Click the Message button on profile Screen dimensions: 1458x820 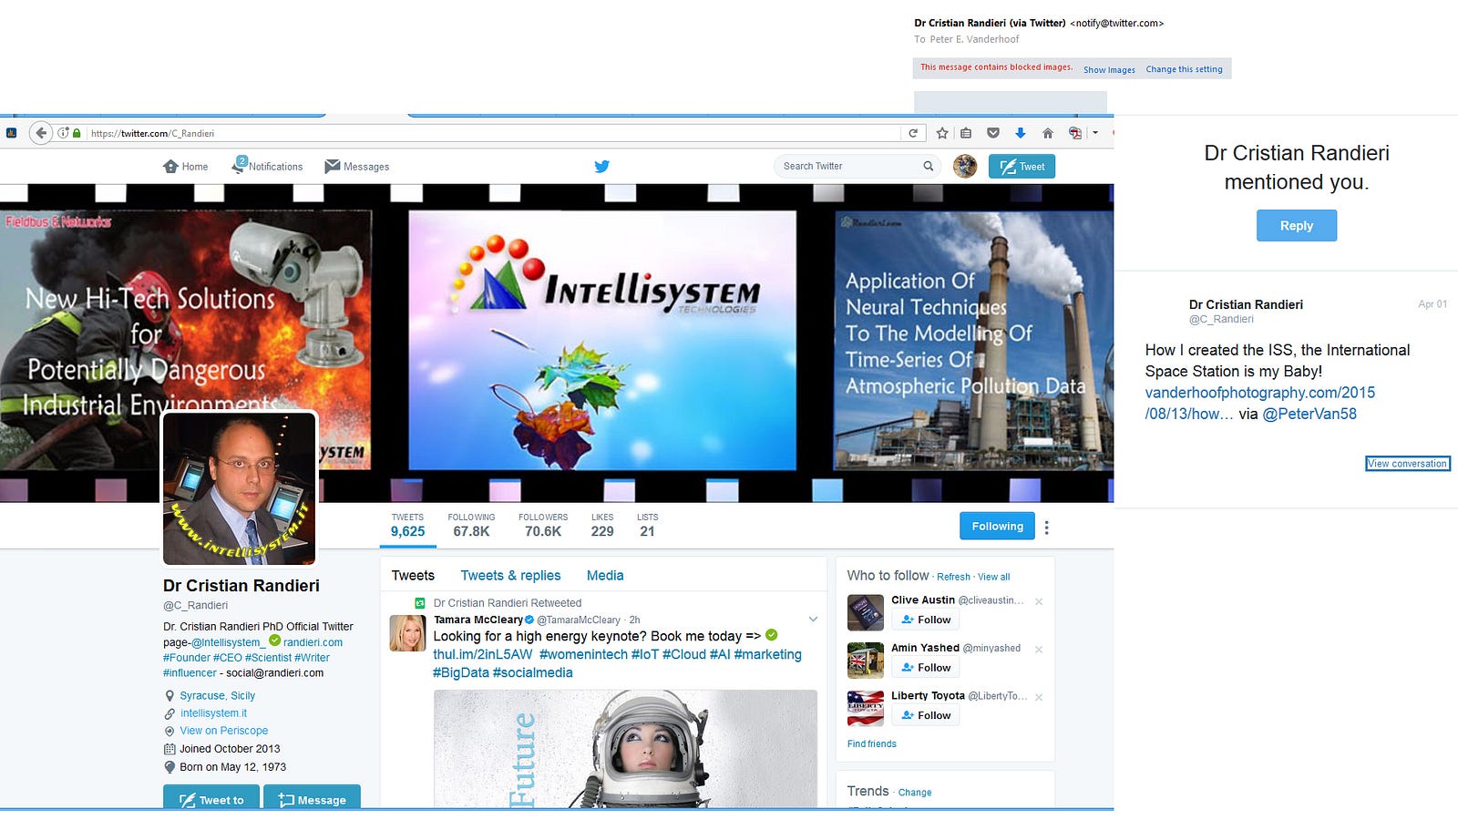(312, 798)
